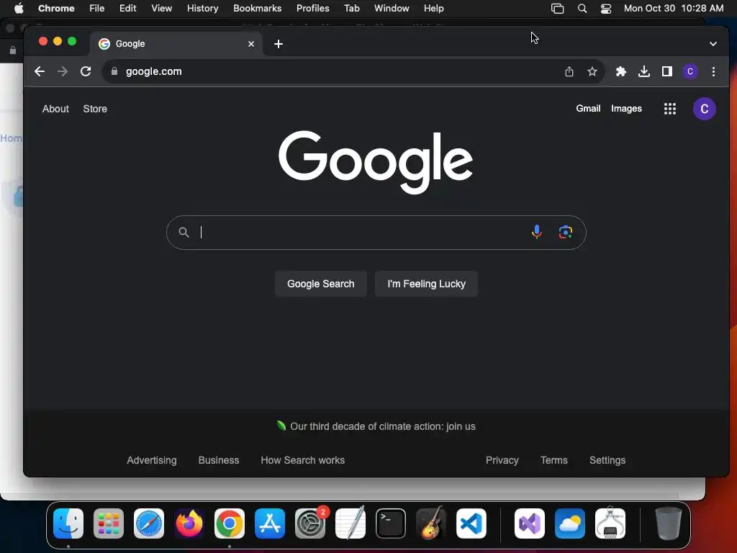
Task: Reload the Google page
Action: tap(86, 71)
